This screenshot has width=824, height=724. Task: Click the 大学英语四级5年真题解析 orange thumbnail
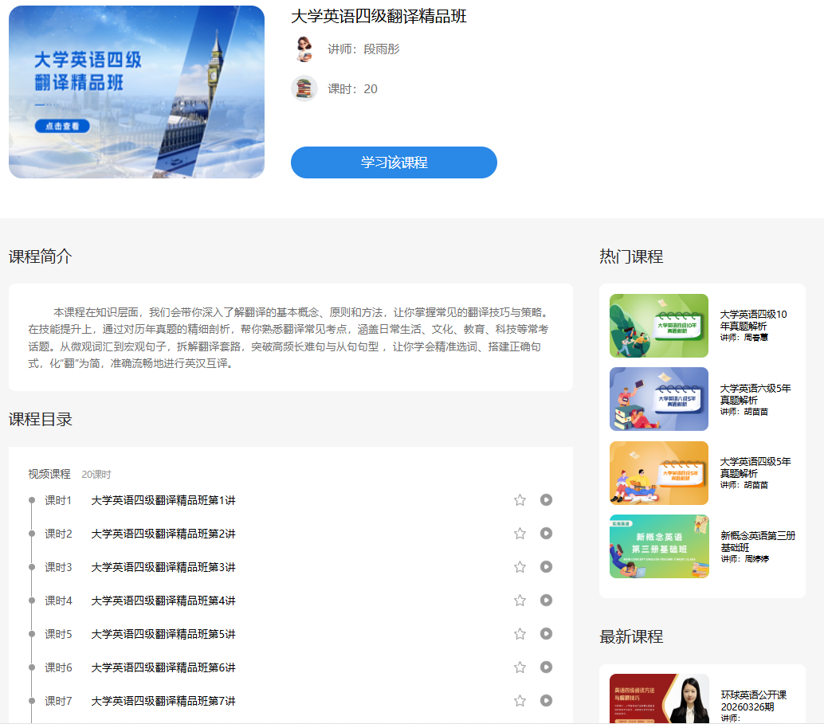coord(658,473)
